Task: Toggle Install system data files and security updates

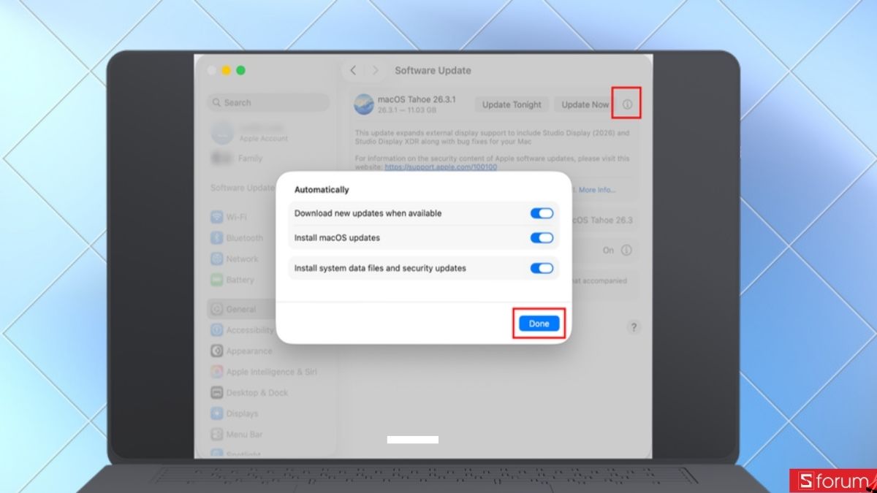Action: pyautogui.click(x=542, y=268)
